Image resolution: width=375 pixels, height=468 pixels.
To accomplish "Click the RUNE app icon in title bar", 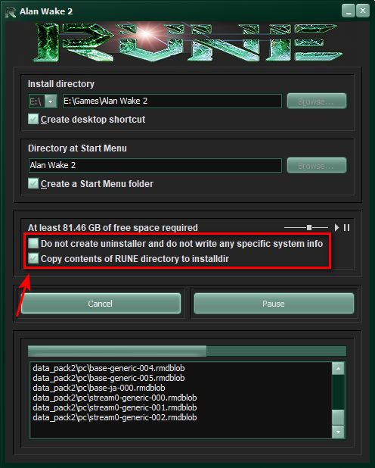I will [x=11, y=12].
